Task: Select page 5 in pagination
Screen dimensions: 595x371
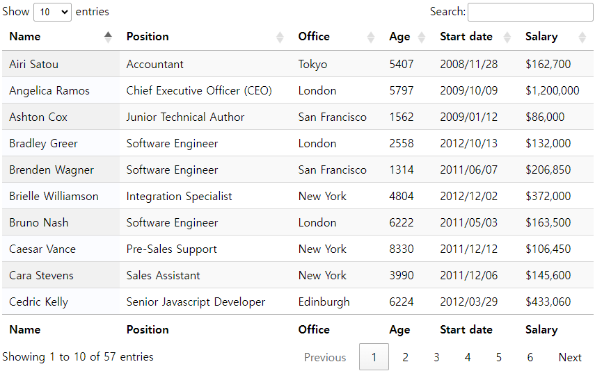Action: 499,357
